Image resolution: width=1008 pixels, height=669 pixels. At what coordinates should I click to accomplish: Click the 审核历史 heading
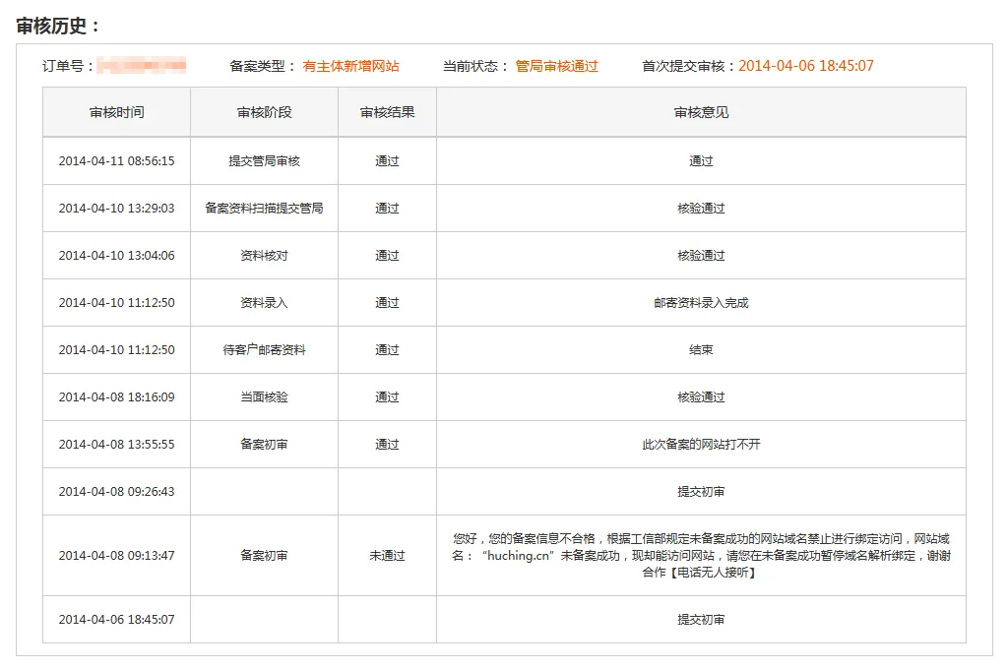[58, 26]
